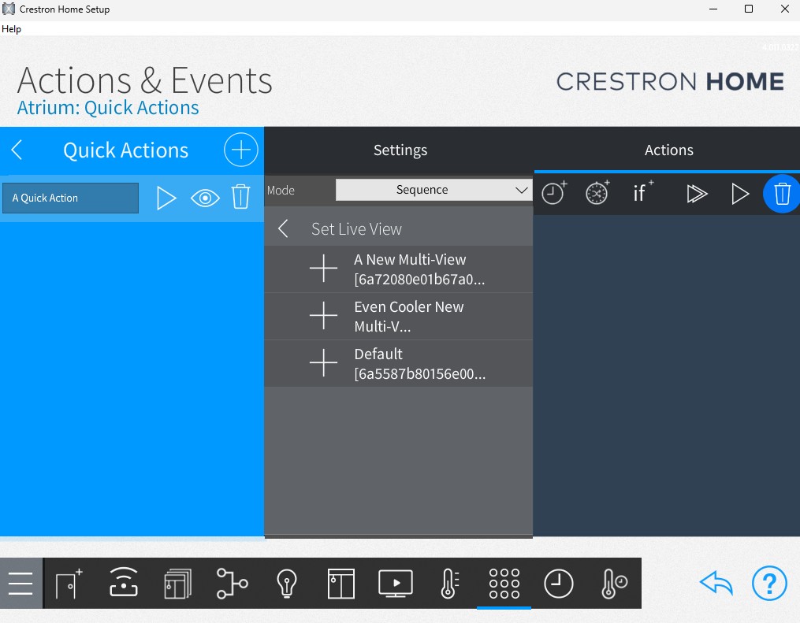Open the media display setup icon
The width and height of the screenshot is (800, 623).
point(396,584)
